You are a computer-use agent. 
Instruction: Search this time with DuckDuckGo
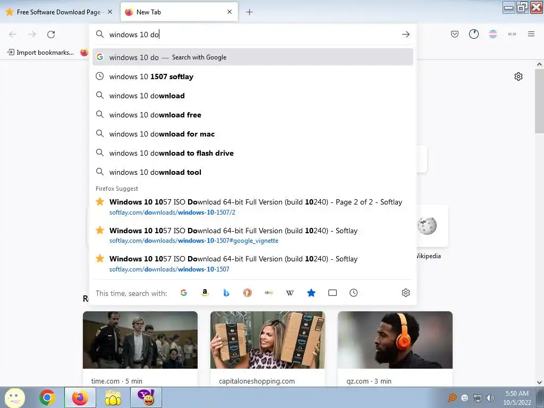(x=248, y=293)
